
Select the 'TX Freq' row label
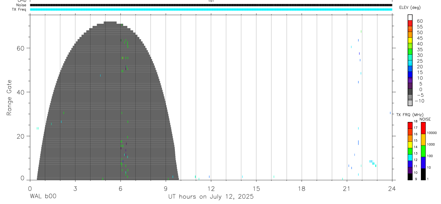tap(19, 9)
